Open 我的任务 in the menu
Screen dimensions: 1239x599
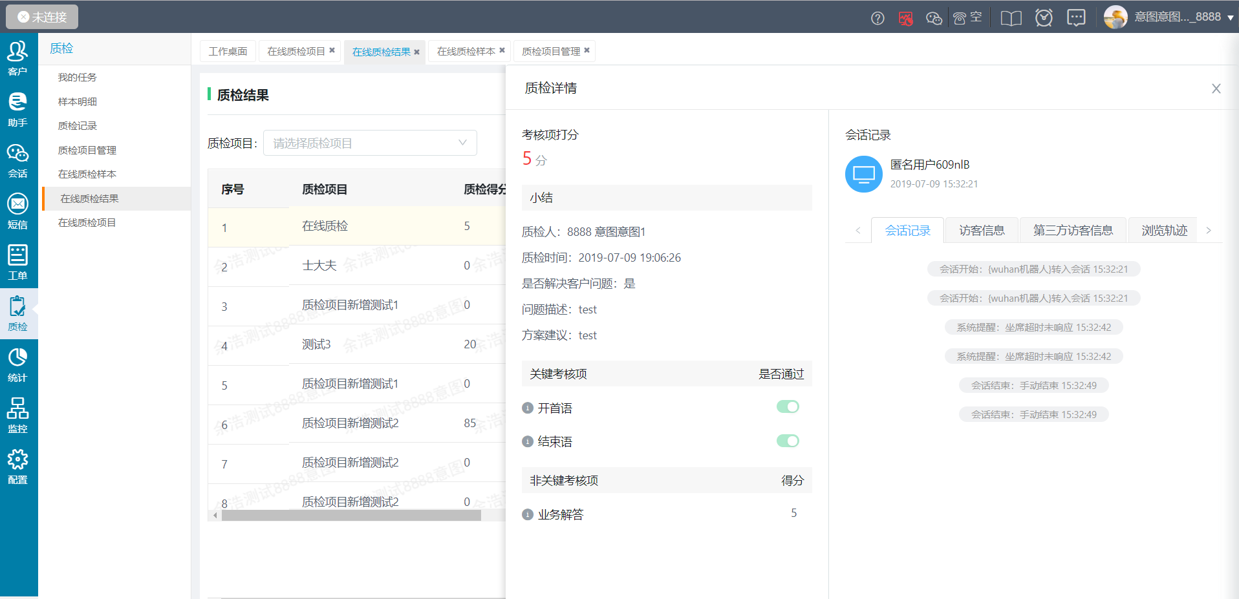coord(77,78)
